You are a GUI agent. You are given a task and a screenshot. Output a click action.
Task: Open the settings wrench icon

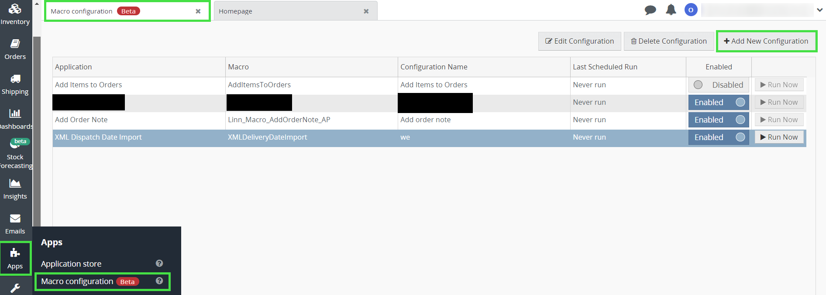point(15,288)
